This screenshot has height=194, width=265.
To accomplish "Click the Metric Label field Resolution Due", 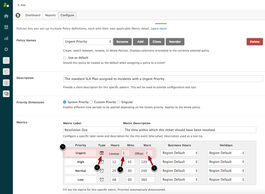I will click(92, 130).
